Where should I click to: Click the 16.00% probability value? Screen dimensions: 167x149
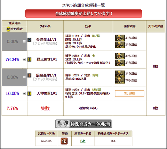[13, 93]
